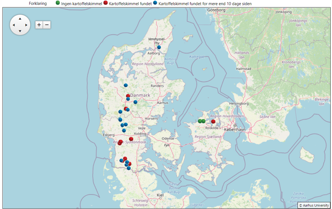332x209 pixels.
Task: Click the Forklaring legend heading
Action: 38,3
